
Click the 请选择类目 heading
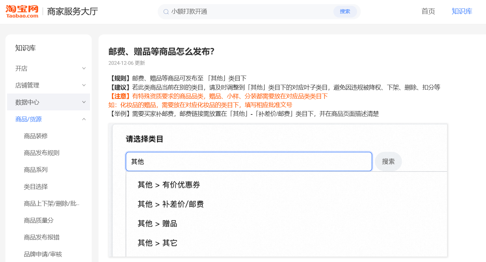145,139
